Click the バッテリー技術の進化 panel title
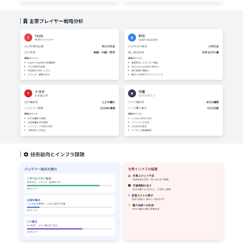 [x=40, y=169]
